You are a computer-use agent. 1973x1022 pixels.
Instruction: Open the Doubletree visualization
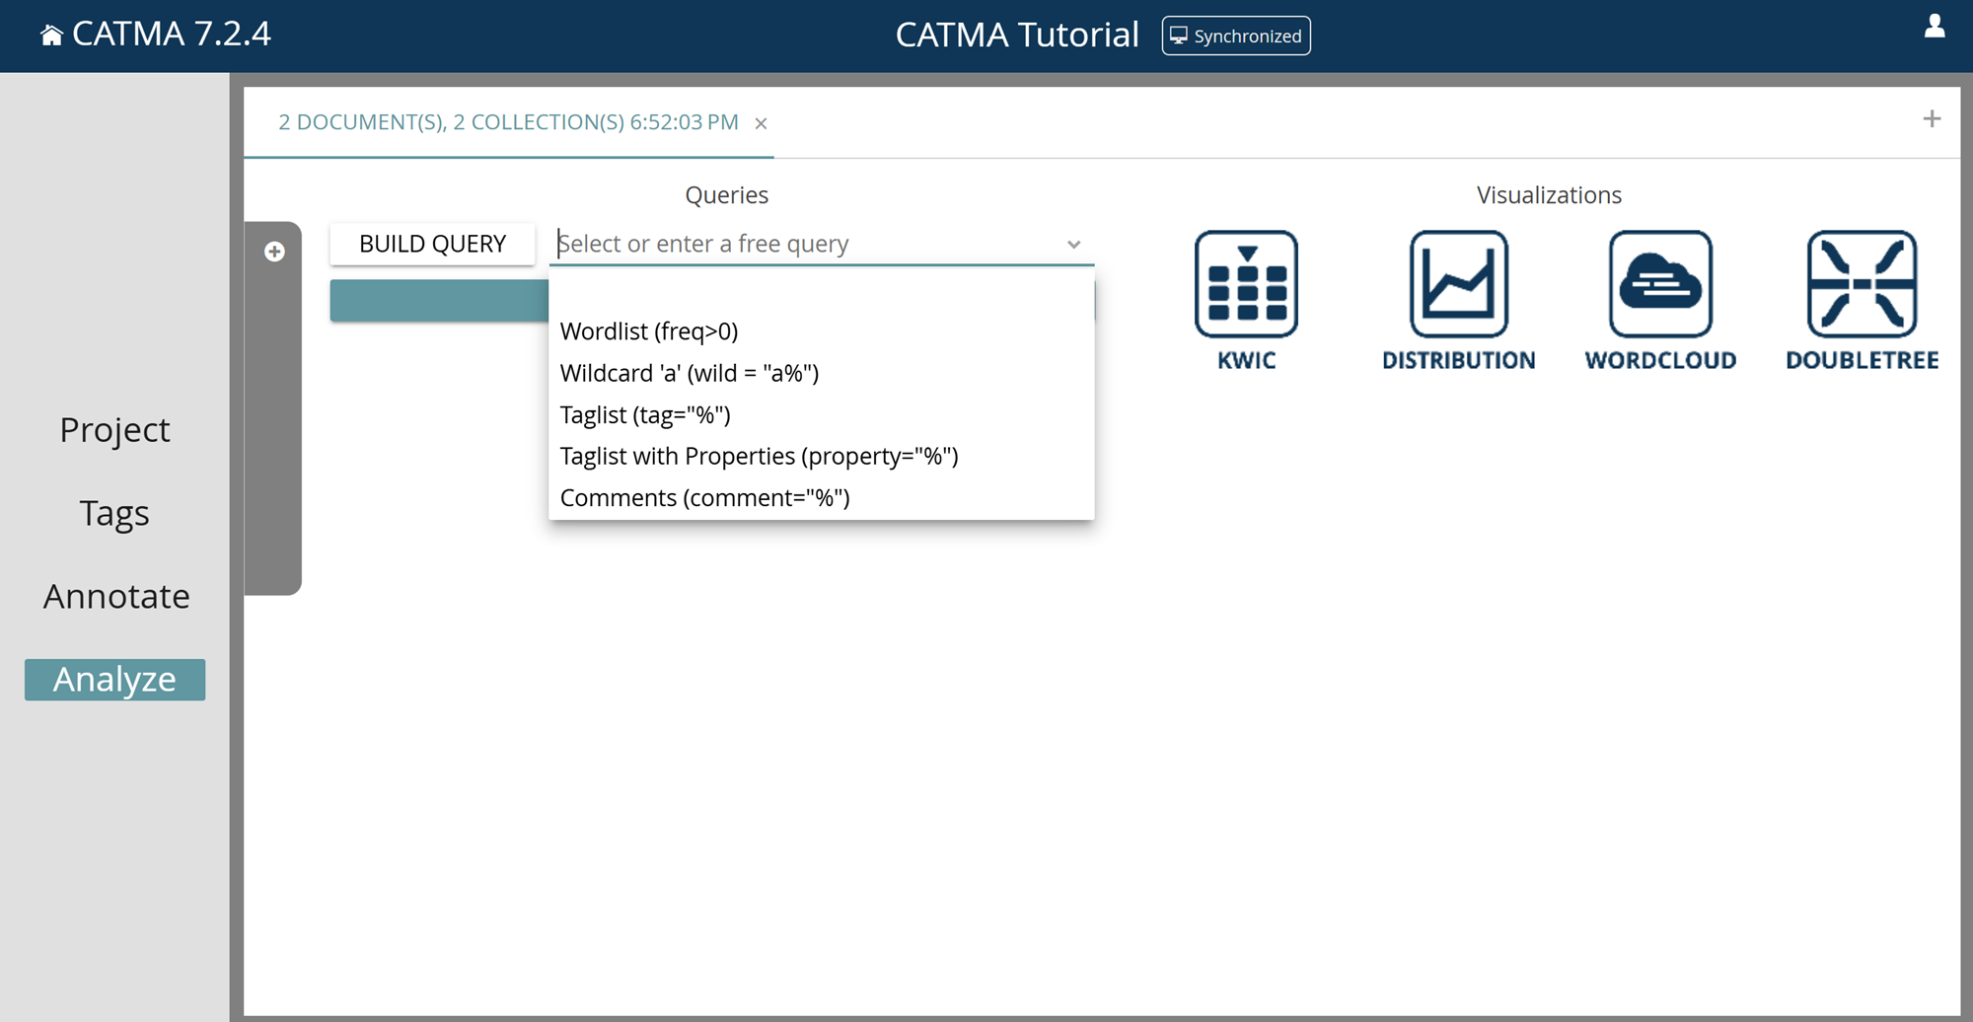coord(1861,286)
